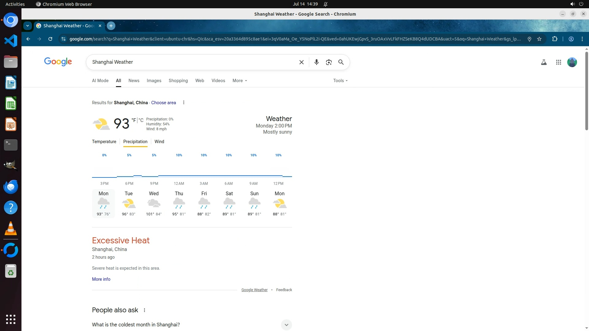Switch to the Images results tab
Viewport: 589px width, 331px height.
[x=154, y=81]
